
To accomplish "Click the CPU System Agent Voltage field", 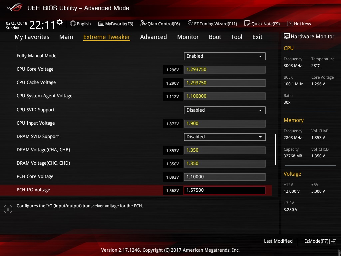I will pyautogui.click(x=224, y=96).
